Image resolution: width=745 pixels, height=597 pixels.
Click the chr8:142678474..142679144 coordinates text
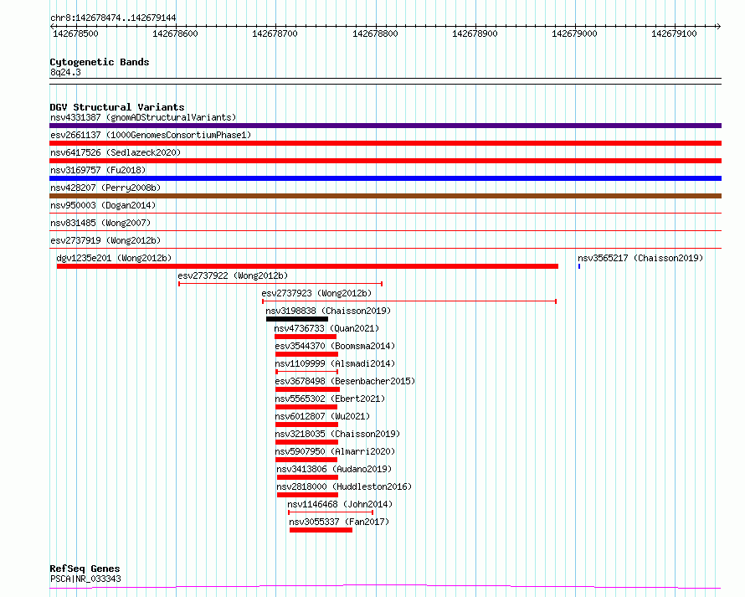pyautogui.click(x=113, y=18)
